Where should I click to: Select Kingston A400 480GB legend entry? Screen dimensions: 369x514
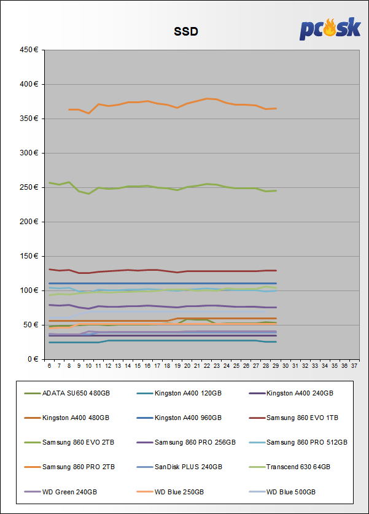click(67, 418)
